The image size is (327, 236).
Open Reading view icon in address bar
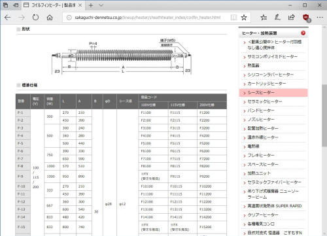233,18
